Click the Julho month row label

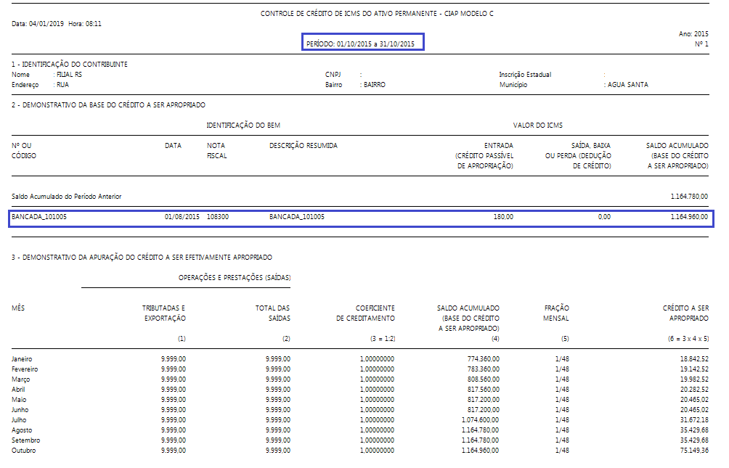pos(21,420)
